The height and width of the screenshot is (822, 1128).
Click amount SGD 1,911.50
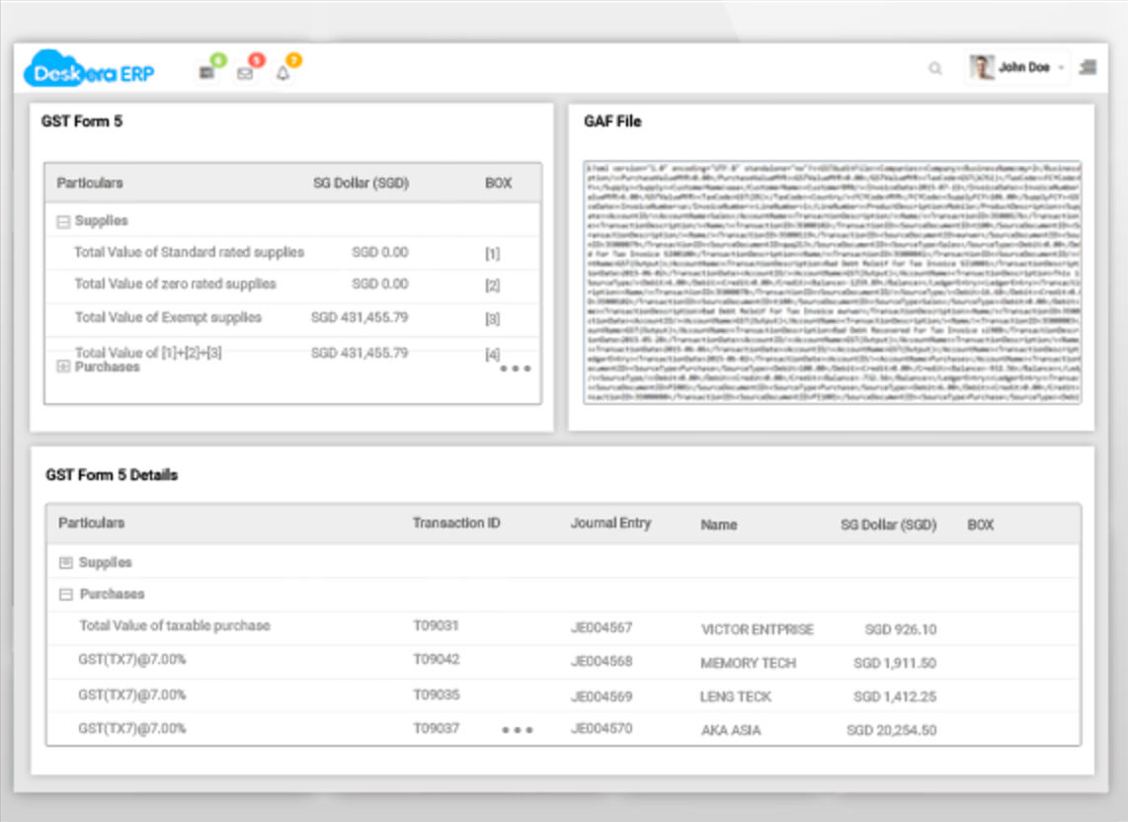click(x=895, y=663)
